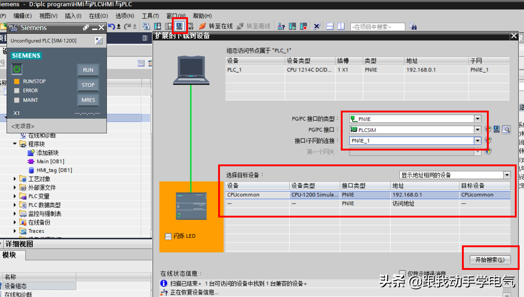Open the 选项(N) menu

pyautogui.click(x=124, y=16)
